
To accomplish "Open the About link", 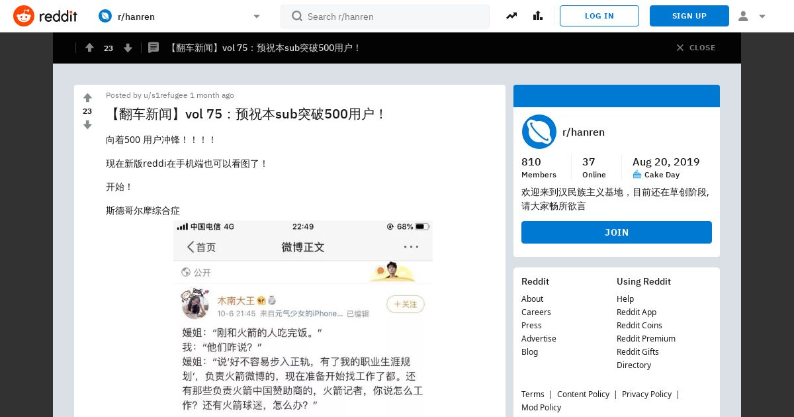I will (x=532, y=299).
